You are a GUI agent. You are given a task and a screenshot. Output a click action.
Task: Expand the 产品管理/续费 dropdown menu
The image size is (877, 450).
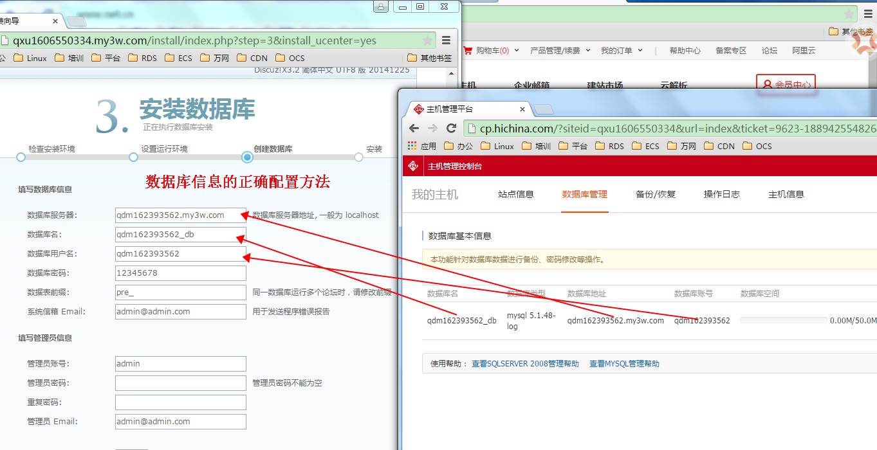coord(559,50)
